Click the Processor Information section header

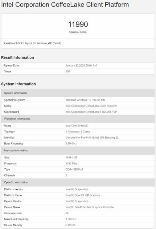coord(78,119)
